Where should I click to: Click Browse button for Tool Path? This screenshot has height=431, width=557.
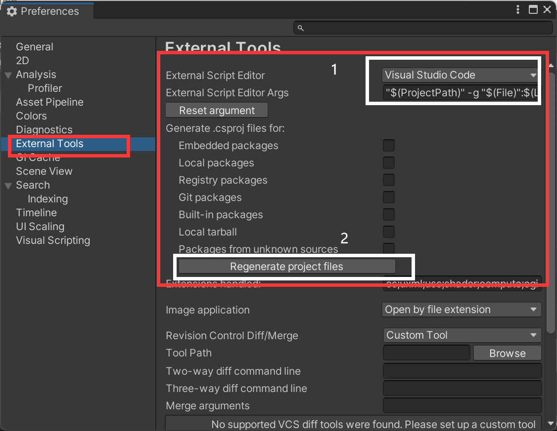[507, 353]
